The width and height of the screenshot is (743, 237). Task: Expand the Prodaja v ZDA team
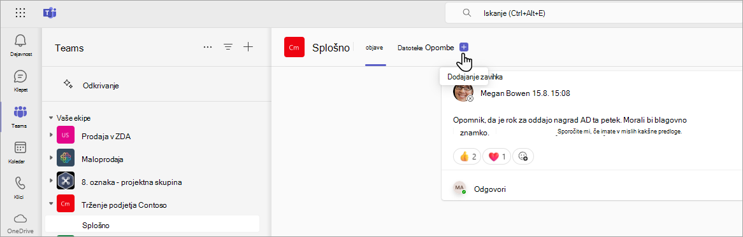(x=52, y=135)
